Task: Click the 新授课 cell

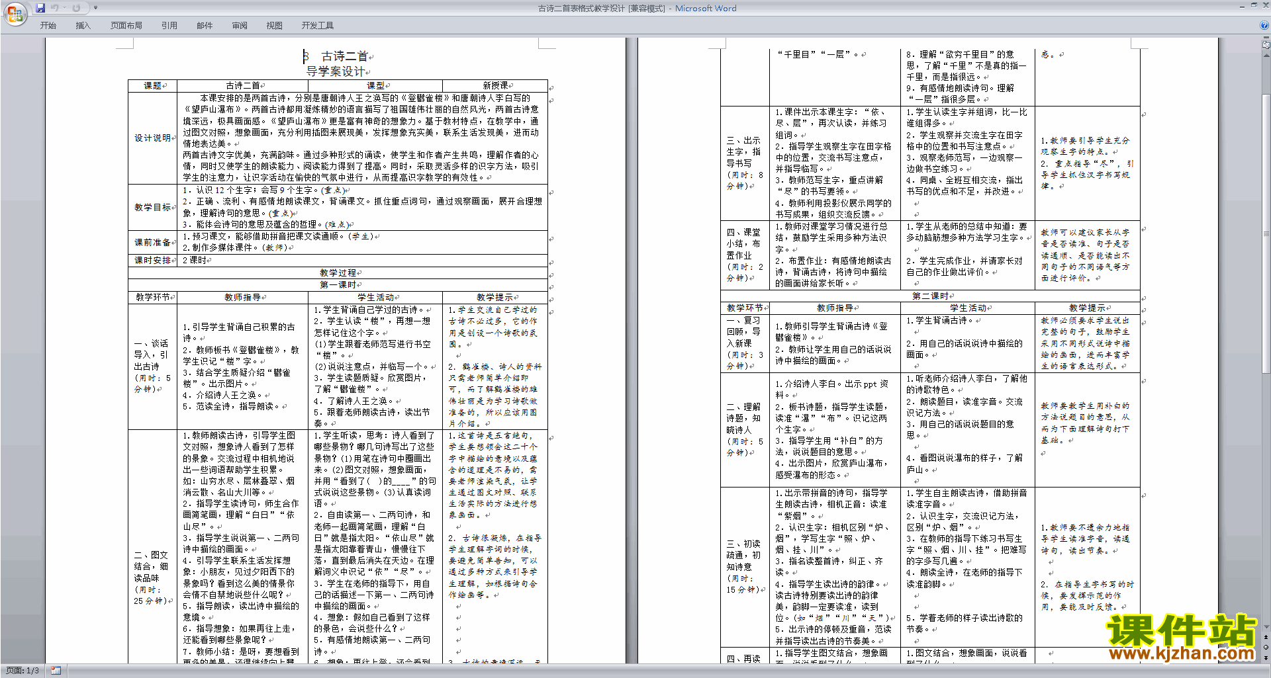Action: click(x=495, y=85)
